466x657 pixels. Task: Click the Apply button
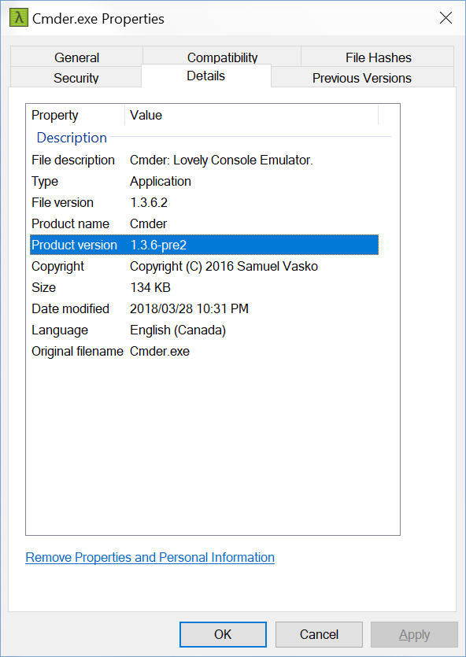(x=415, y=634)
